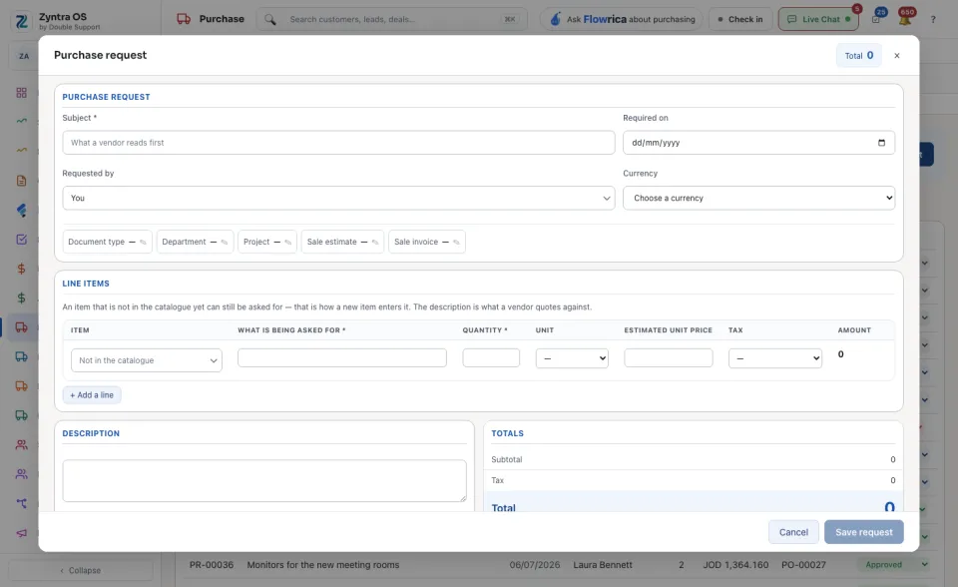Open the red truck Purchase sidebar icon
The image size is (958, 587).
21,327
